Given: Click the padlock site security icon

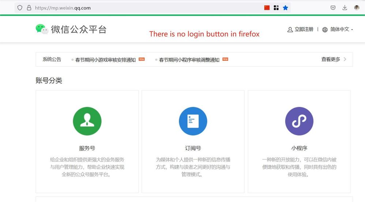Looking at the screenshot, I should coord(29,8).
